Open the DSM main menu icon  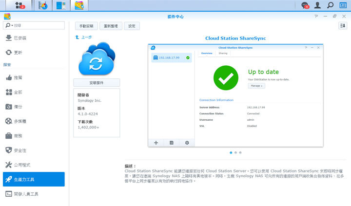click(19, 5)
